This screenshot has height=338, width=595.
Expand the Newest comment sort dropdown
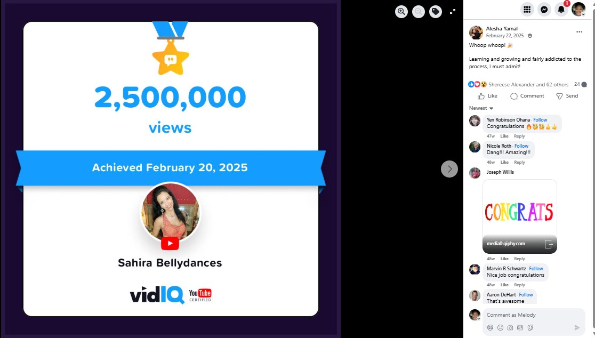pos(481,108)
